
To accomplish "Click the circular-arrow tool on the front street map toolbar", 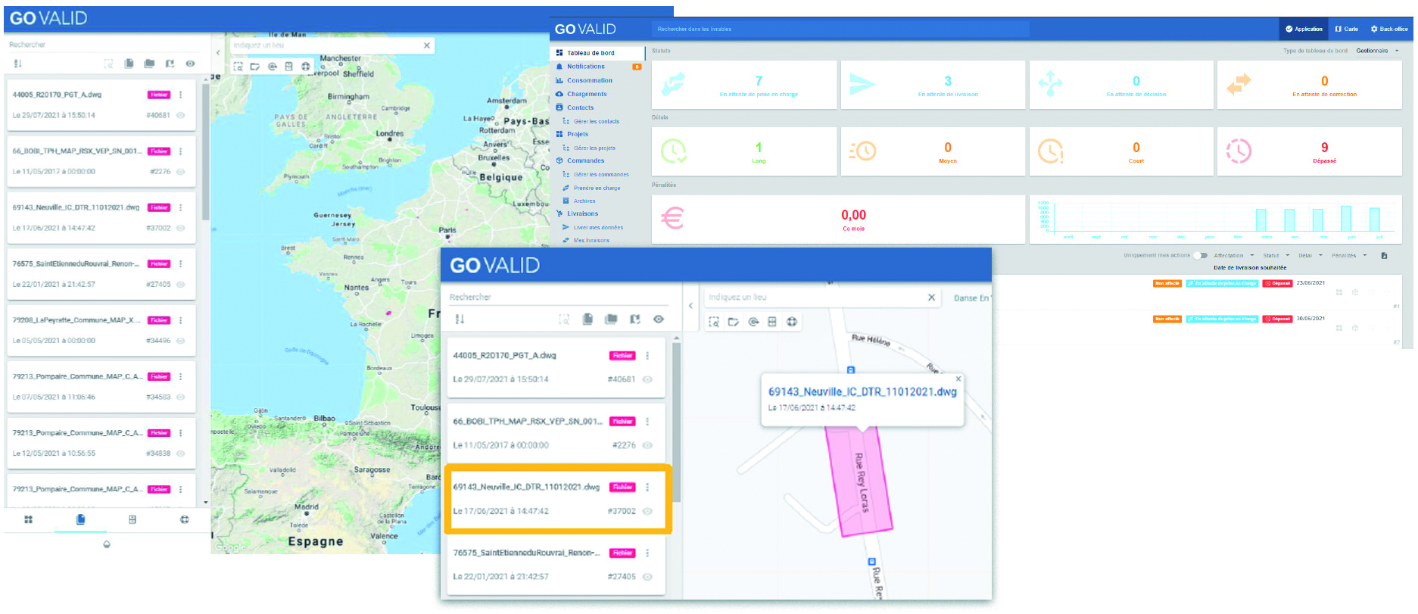I will 753,322.
